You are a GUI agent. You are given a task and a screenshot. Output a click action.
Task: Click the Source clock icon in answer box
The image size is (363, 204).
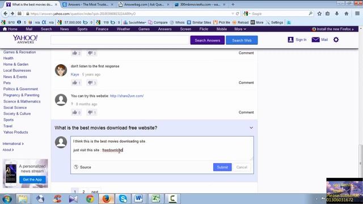[x=76, y=167]
